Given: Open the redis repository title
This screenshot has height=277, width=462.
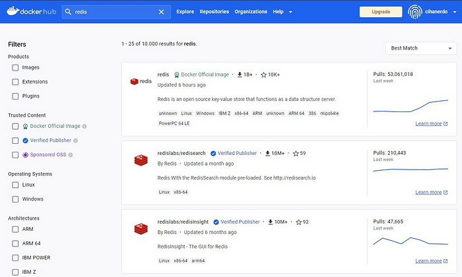Looking at the screenshot, I should click(163, 75).
